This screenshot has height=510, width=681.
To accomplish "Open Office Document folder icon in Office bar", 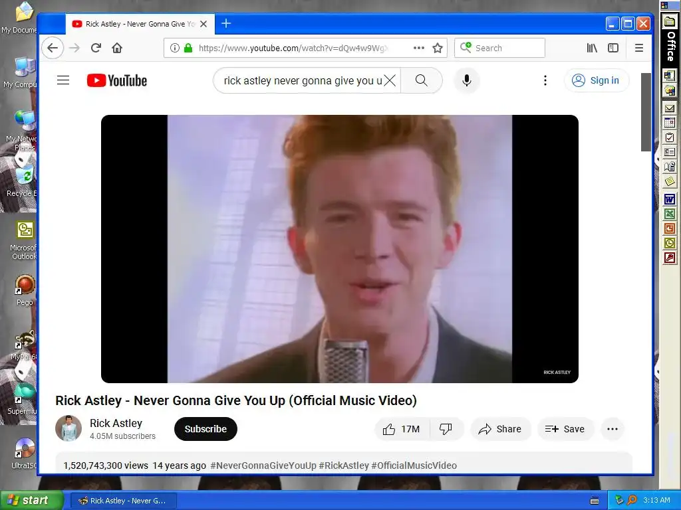I will click(670, 90).
